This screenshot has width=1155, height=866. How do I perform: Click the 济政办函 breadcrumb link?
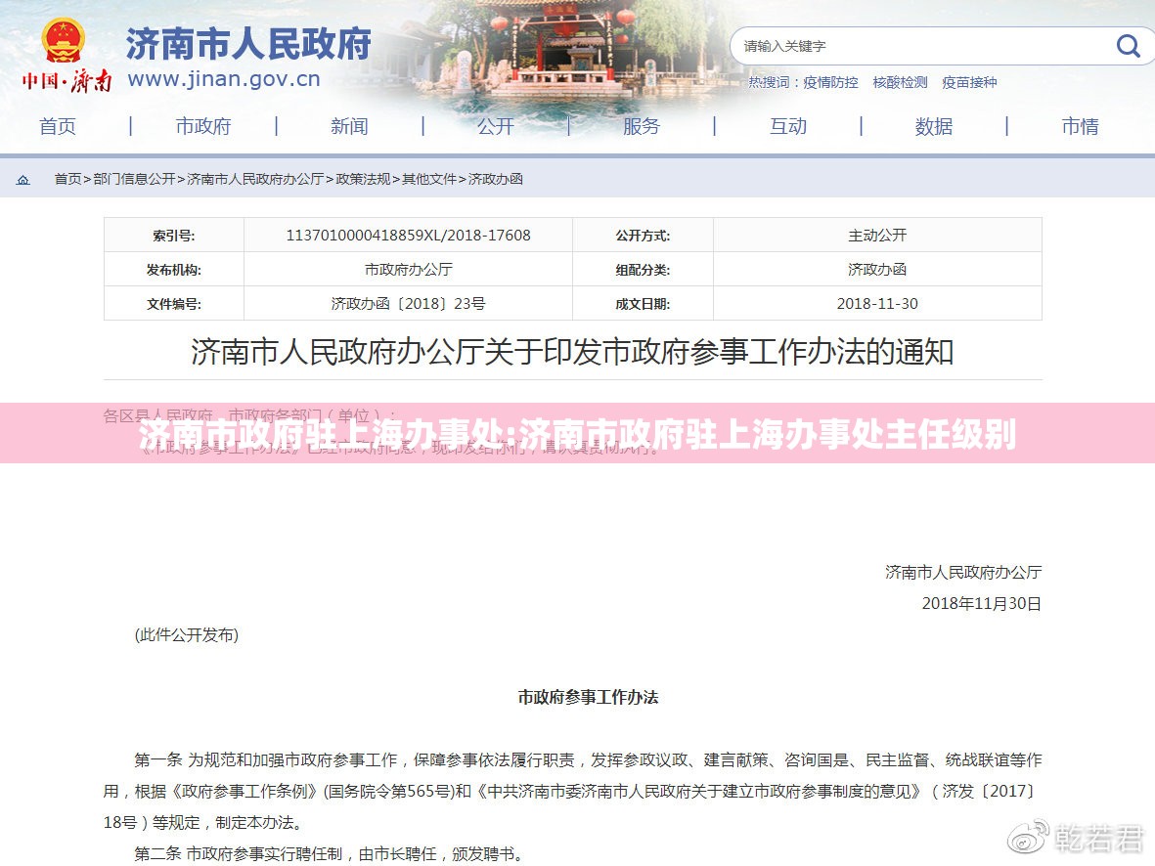(496, 179)
